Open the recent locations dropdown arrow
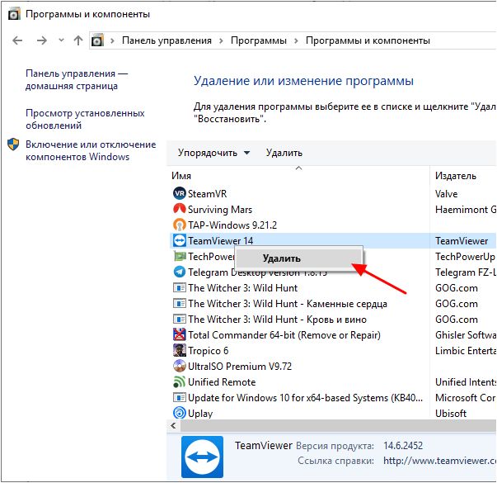This screenshot has height=483, width=497. click(x=62, y=40)
